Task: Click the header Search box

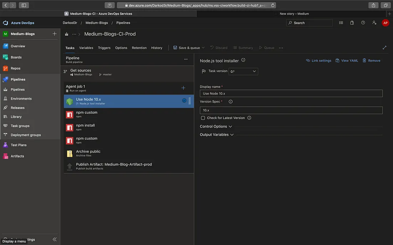Action: click(309, 23)
